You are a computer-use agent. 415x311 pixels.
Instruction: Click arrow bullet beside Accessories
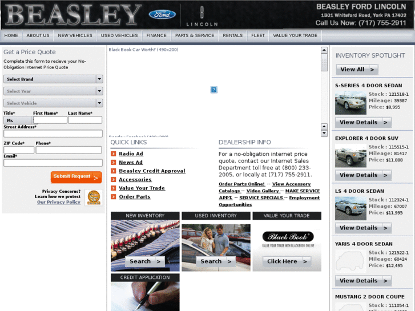tap(113, 179)
